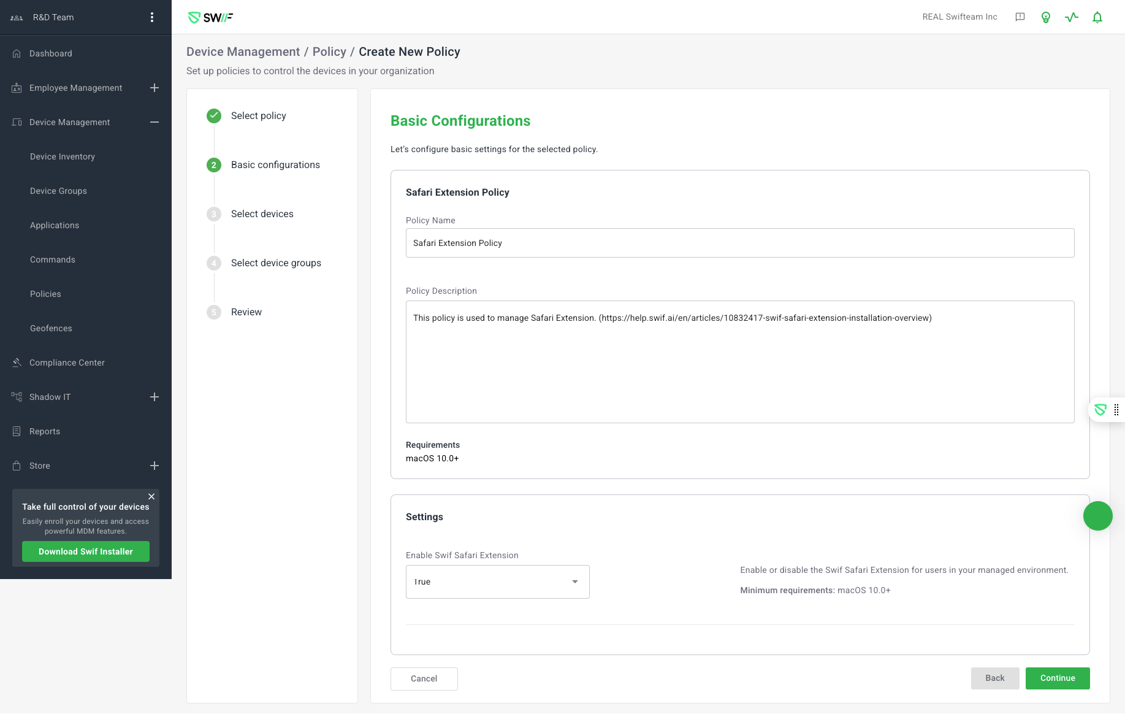Expand the Shadow IT section
1125x714 pixels.
coord(154,397)
